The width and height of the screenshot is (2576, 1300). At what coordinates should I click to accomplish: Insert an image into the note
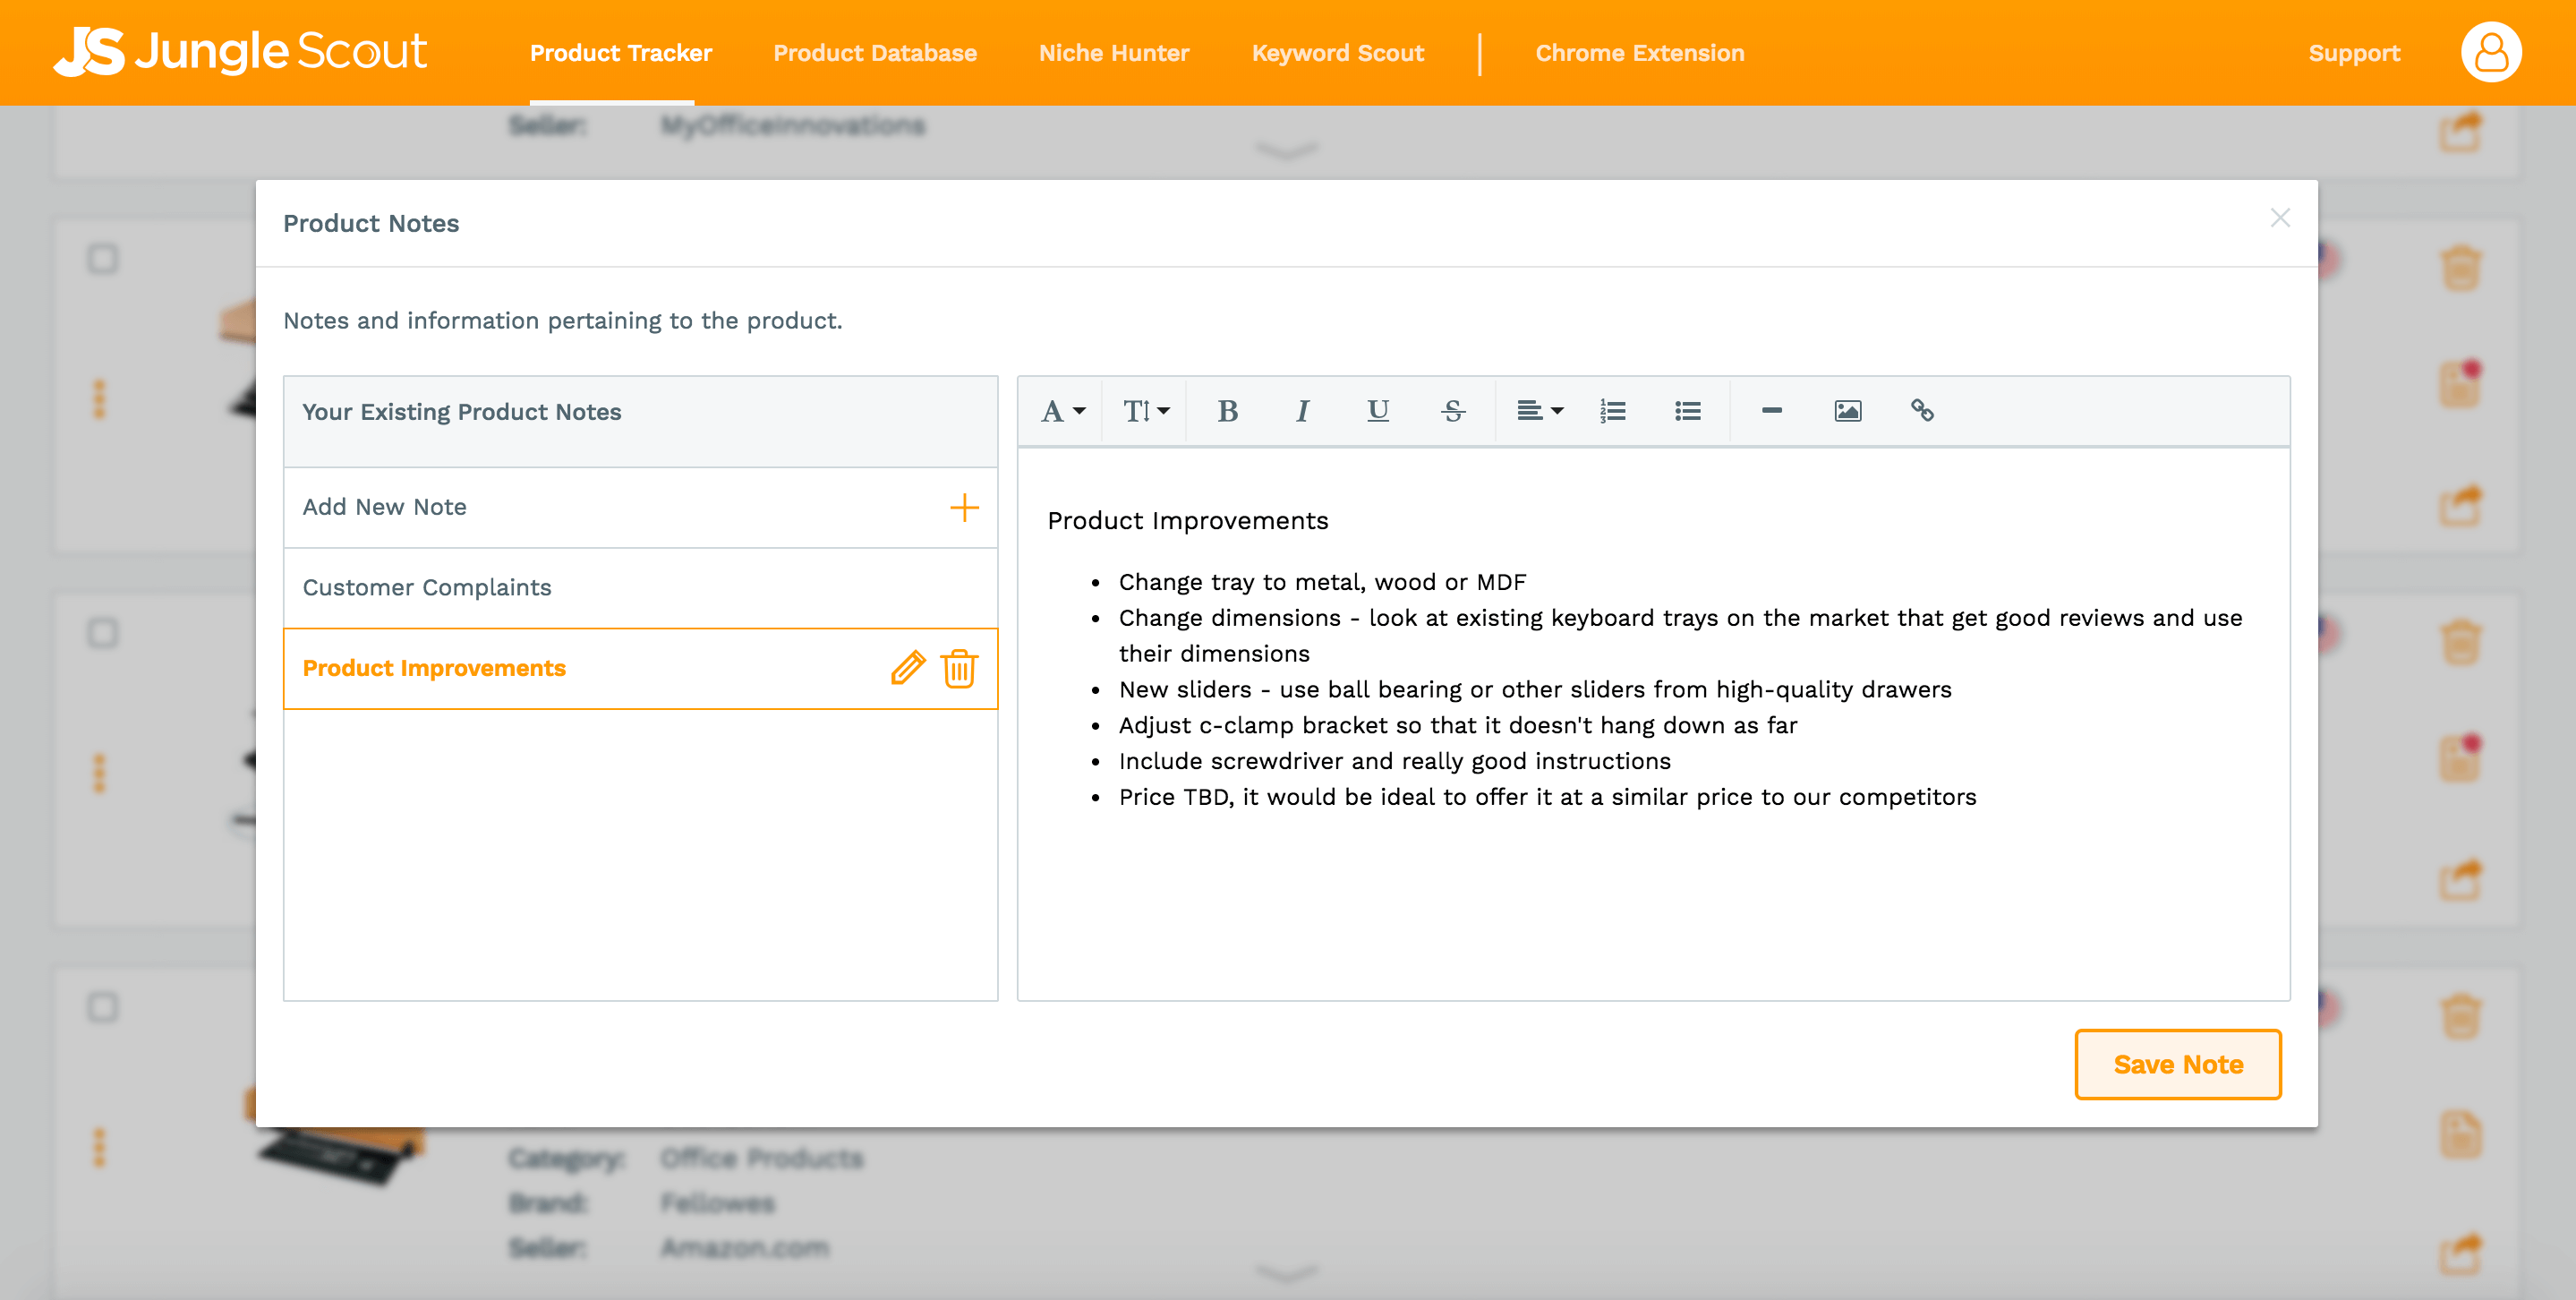1847,411
